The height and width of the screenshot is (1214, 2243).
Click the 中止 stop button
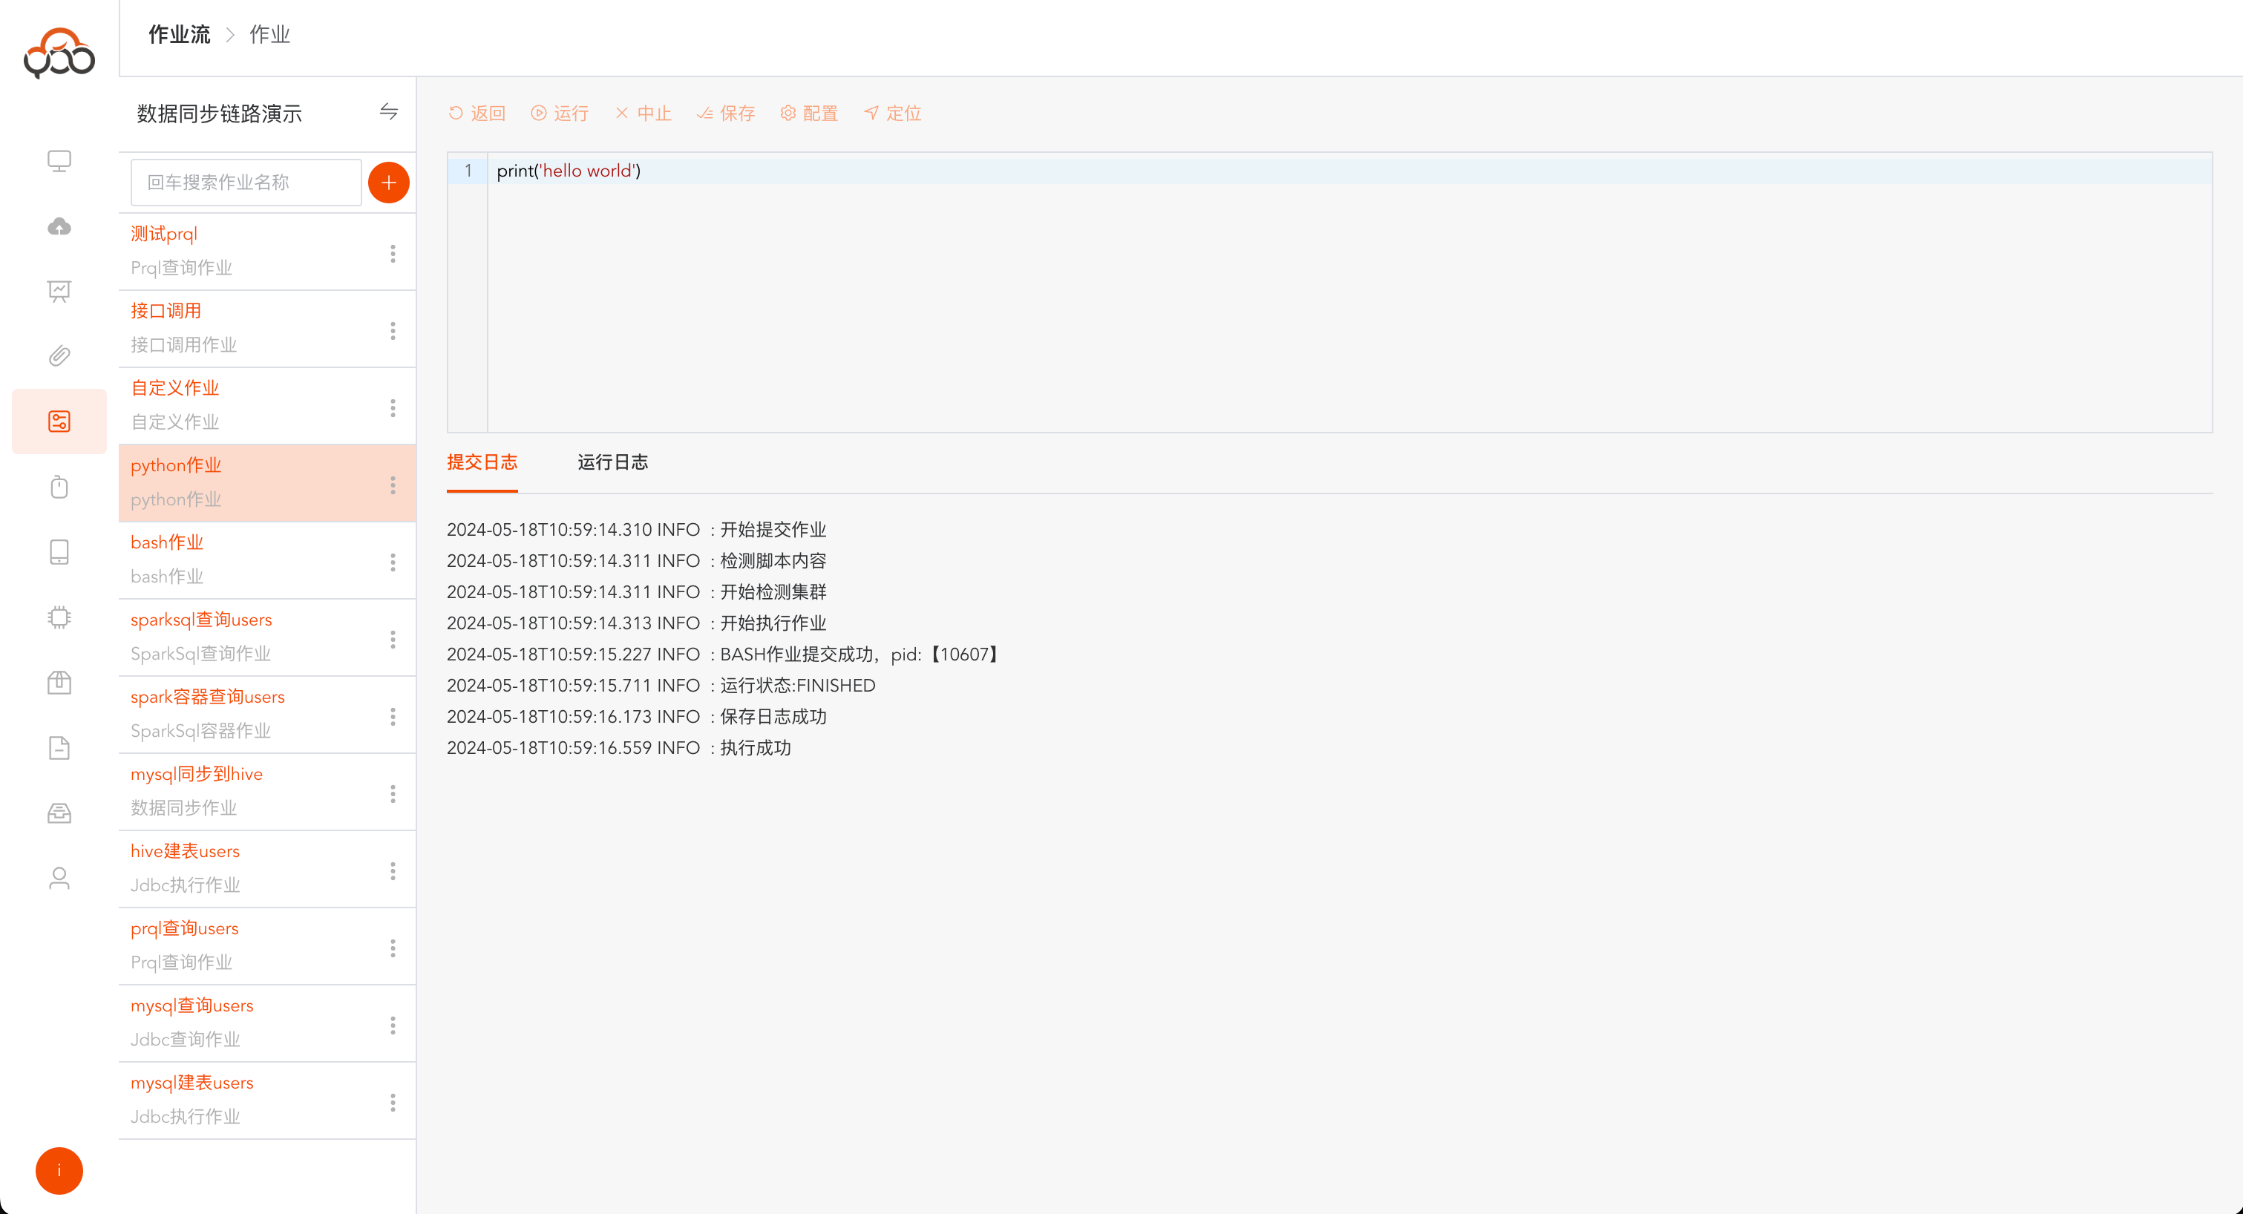click(x=644, y=113)
